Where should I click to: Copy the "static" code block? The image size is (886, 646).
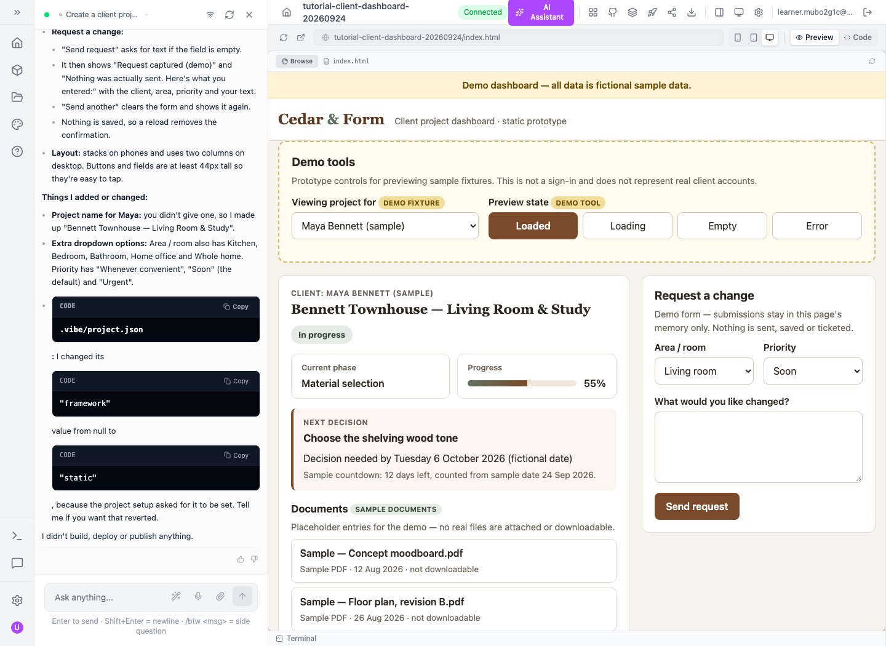(x=236, y=455)
